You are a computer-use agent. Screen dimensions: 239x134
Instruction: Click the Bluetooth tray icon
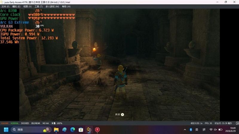pyautogui.click(x=191, y=130)
